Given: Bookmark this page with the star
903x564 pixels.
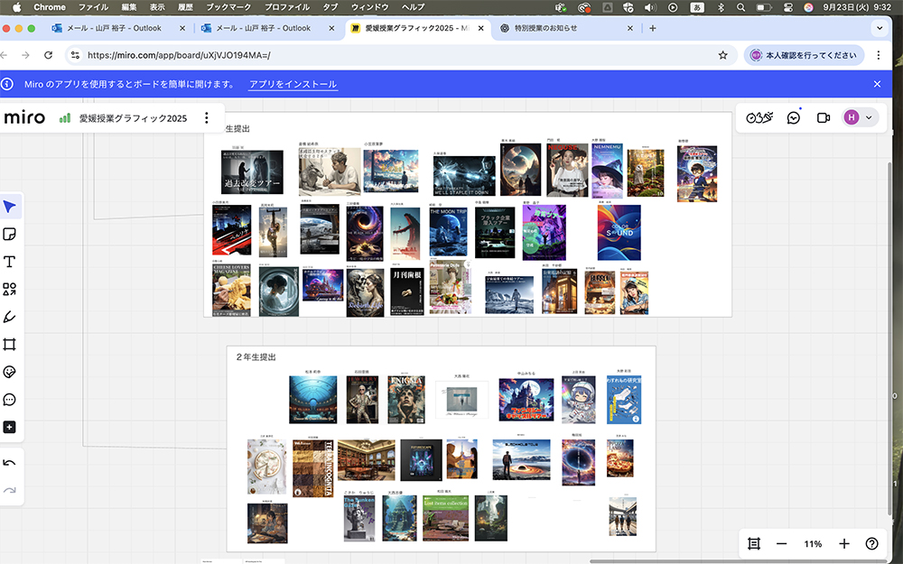Looking at the screenshot, I should pos(722,55).
